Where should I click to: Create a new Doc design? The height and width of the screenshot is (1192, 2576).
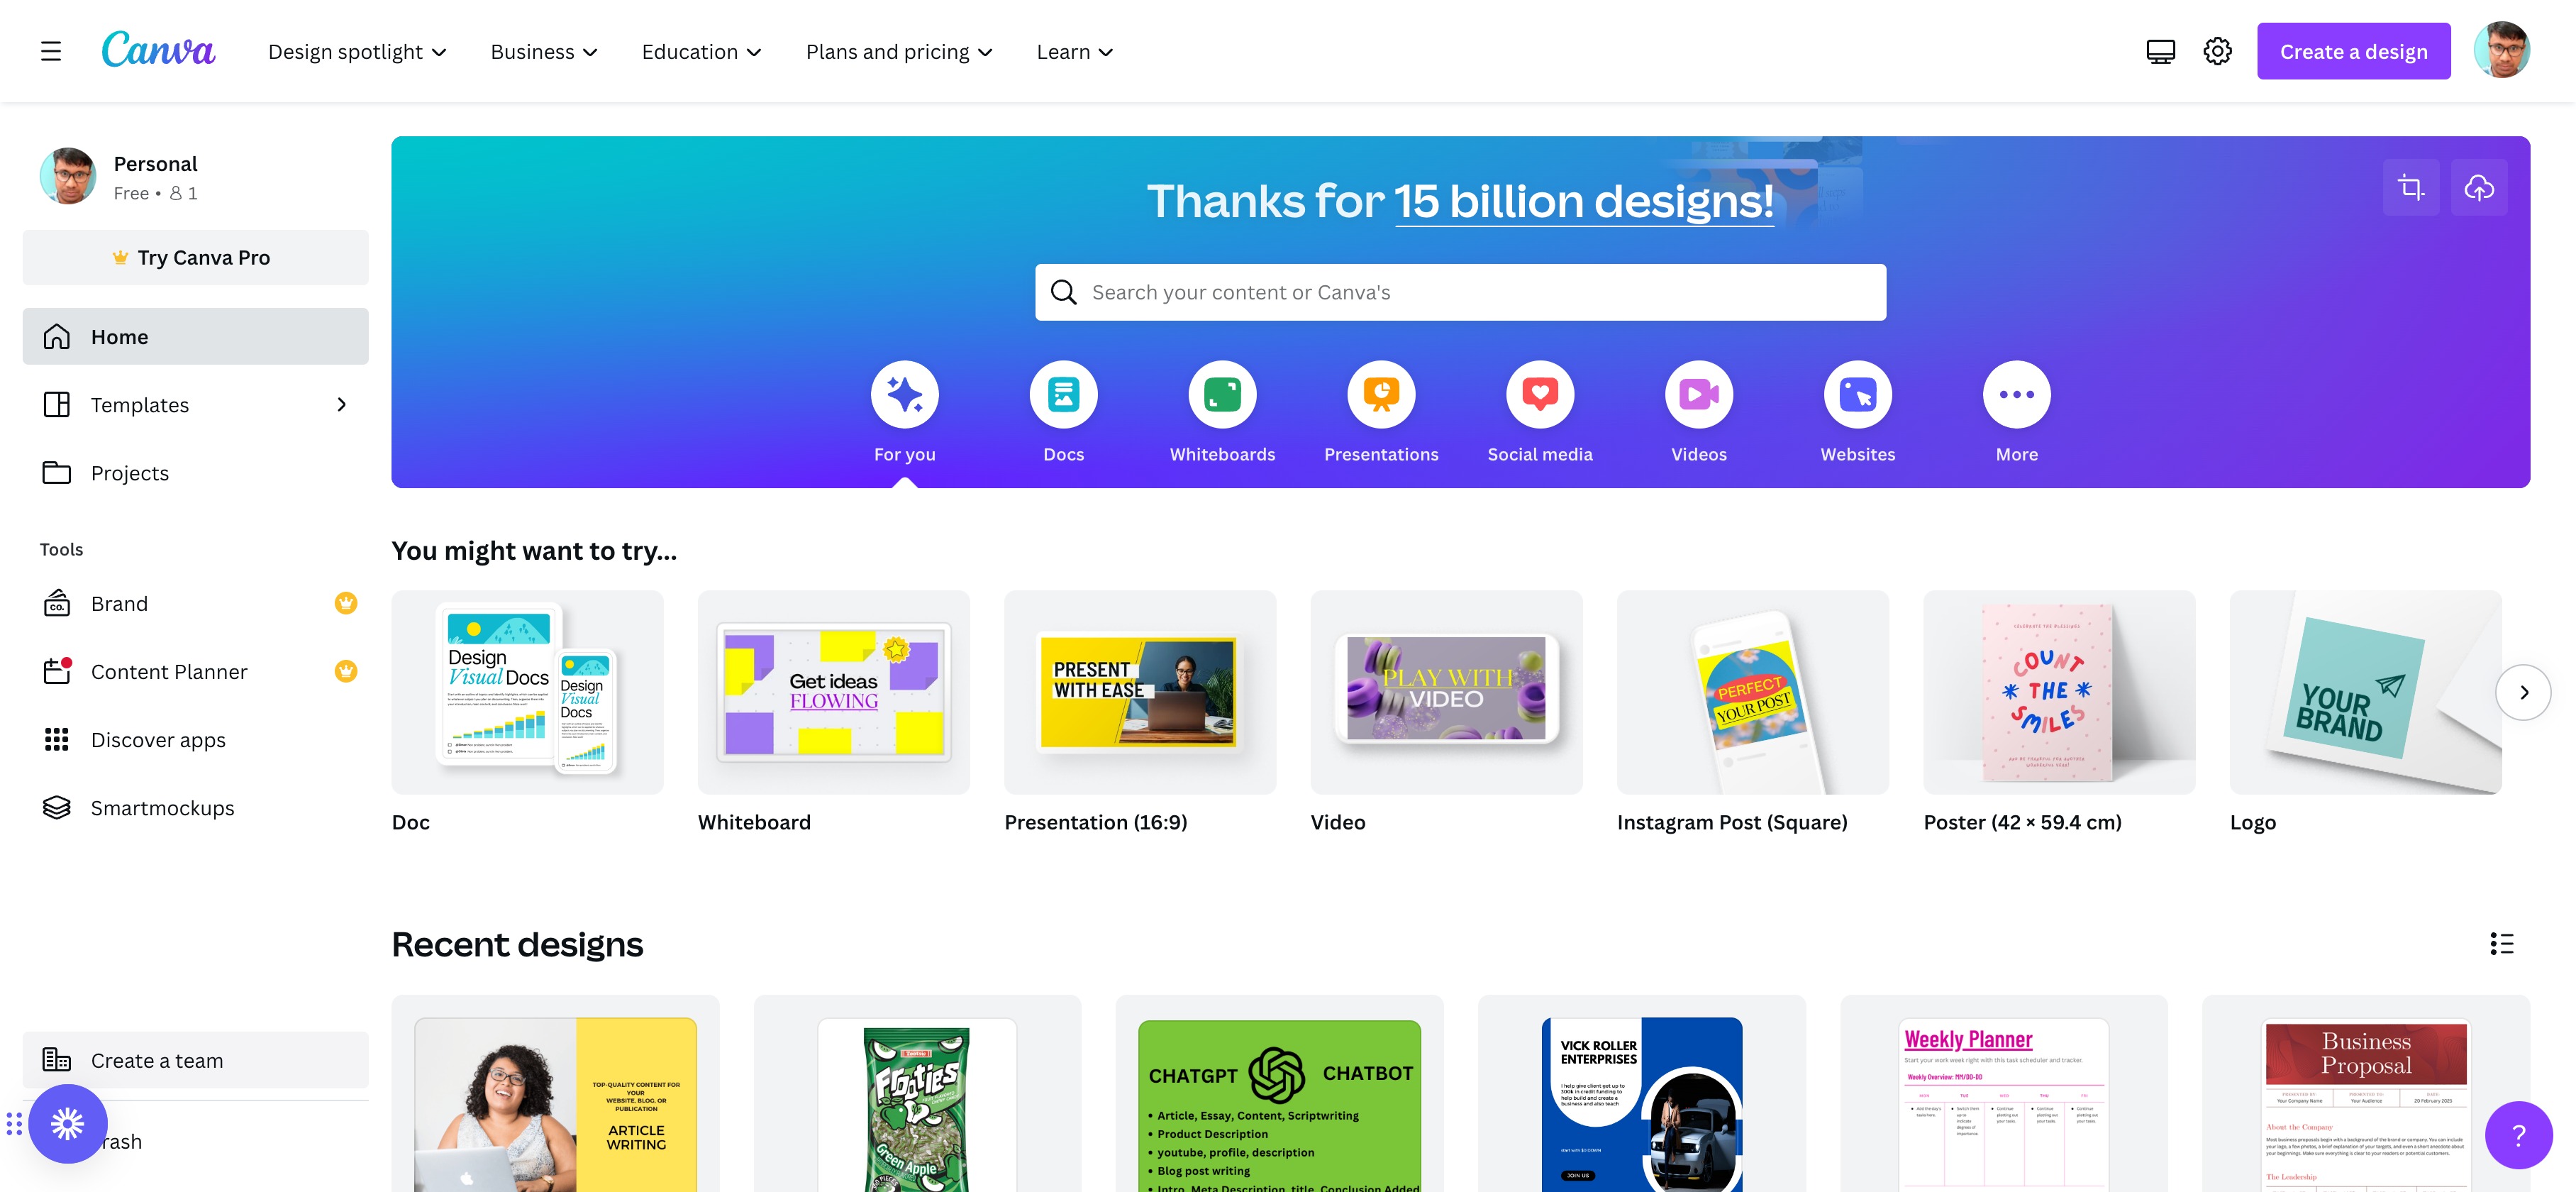pyautogui.click(x=527, y=692)
